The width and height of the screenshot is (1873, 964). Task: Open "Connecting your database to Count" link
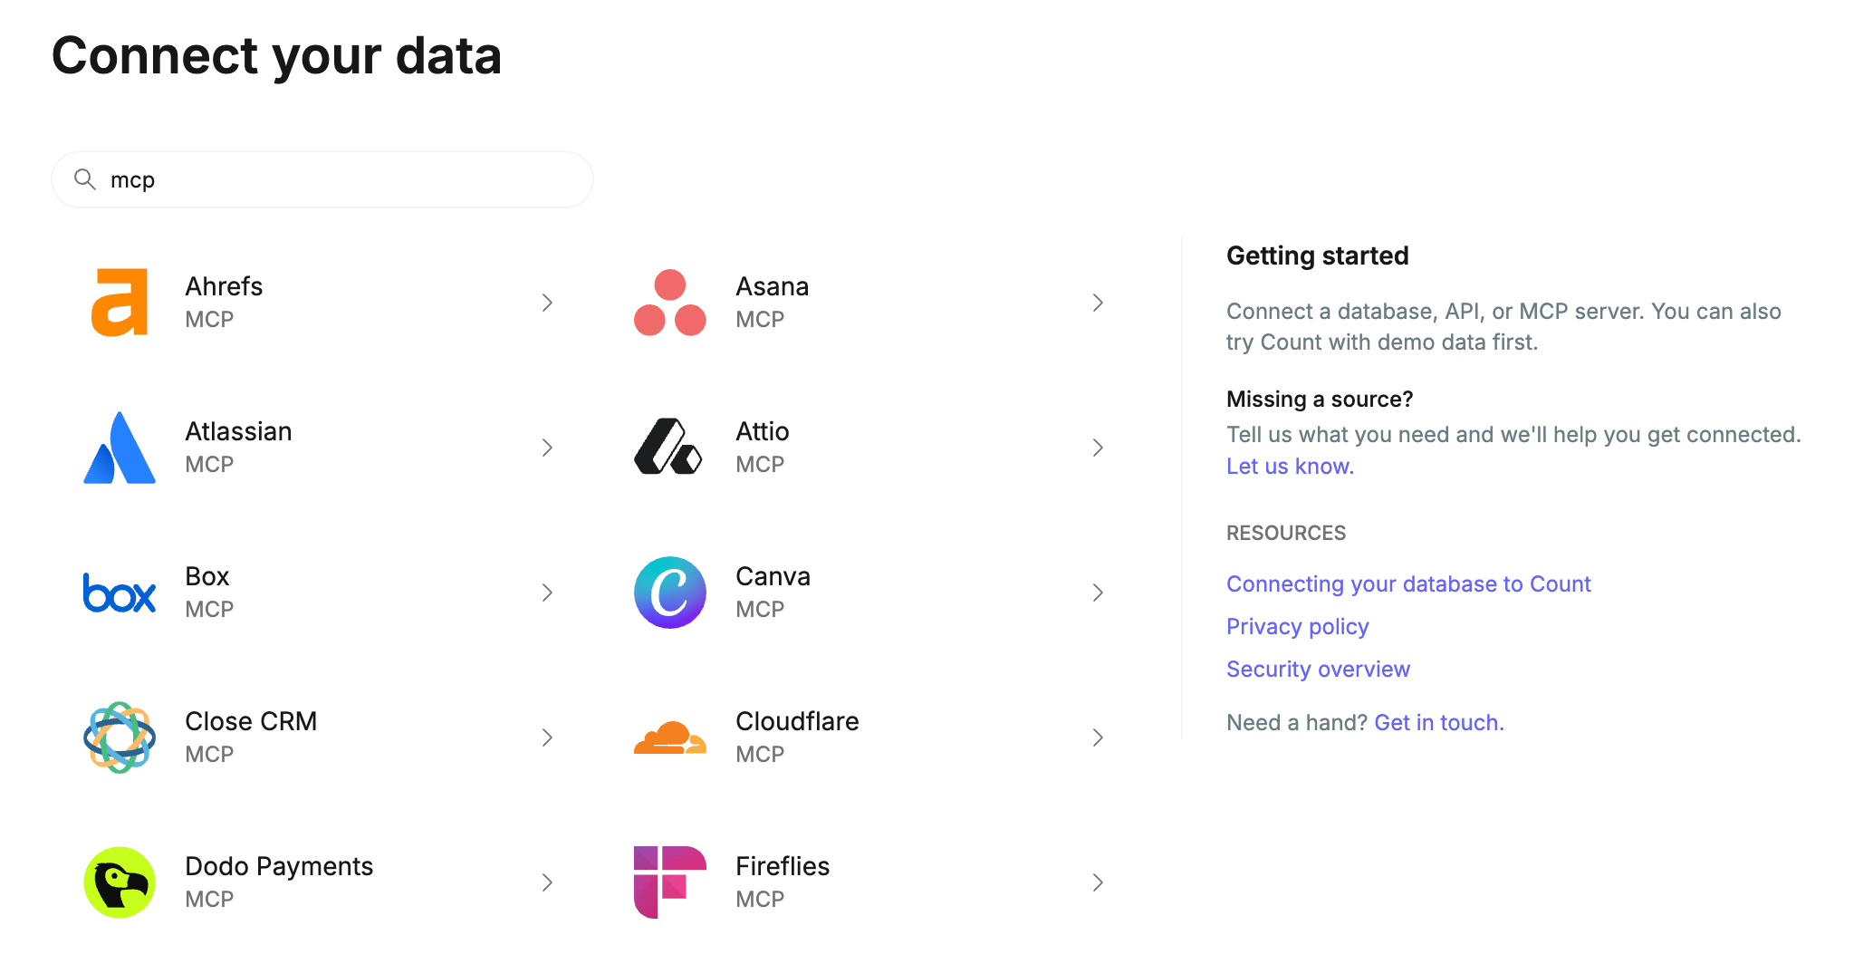click(1408, 584)
